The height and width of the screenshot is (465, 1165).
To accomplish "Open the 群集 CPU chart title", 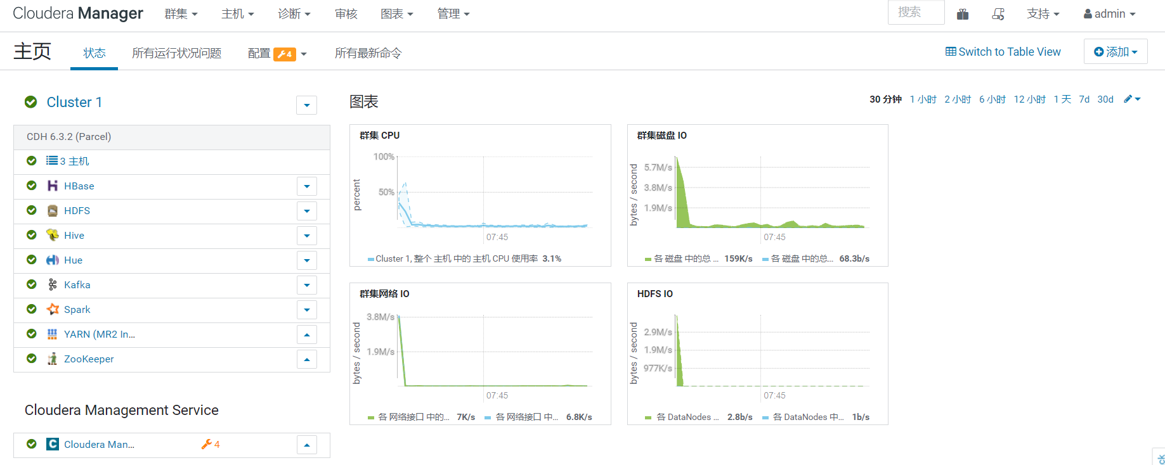I will pyautogui.click(x=380, y=136).
